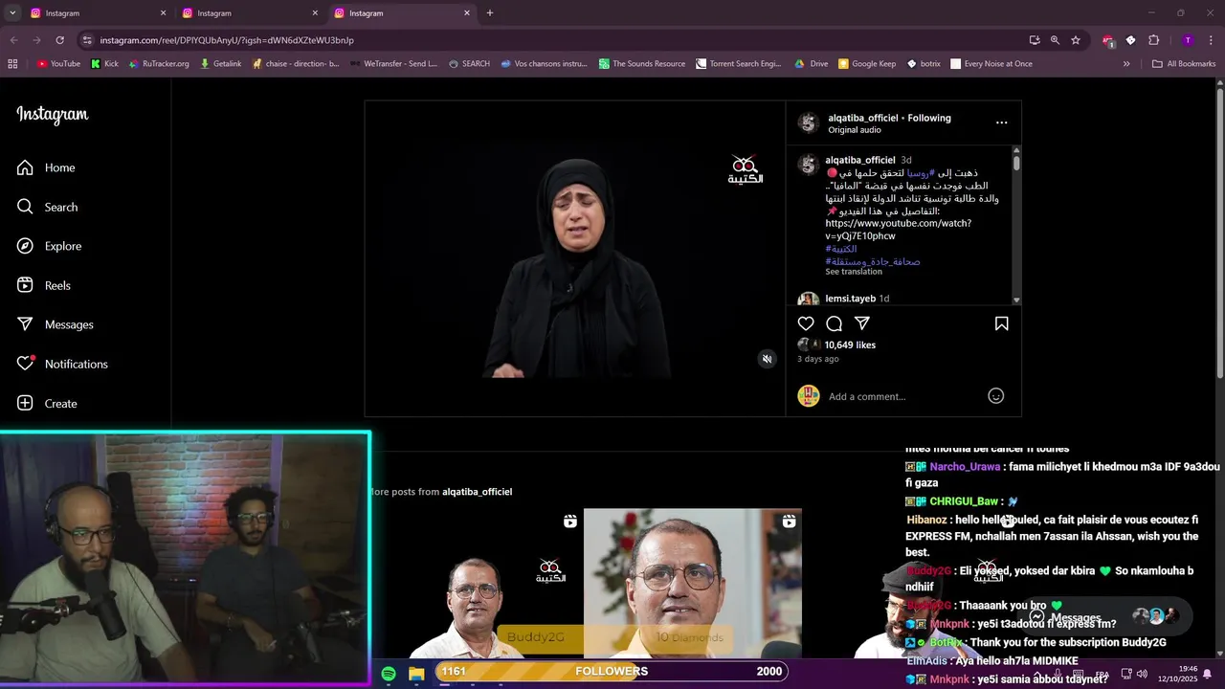The width and height of the screenshot is (1225, 689).
Task: Open Spotify from the taskbar
Action: (x=389, y=674)
